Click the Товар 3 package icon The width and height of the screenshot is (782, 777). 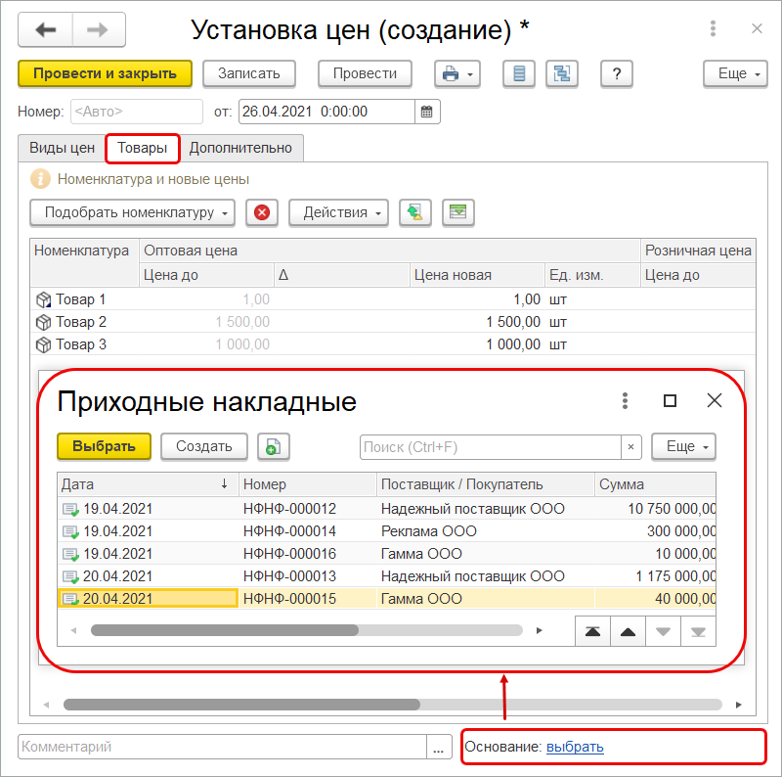tap(44, 345)
